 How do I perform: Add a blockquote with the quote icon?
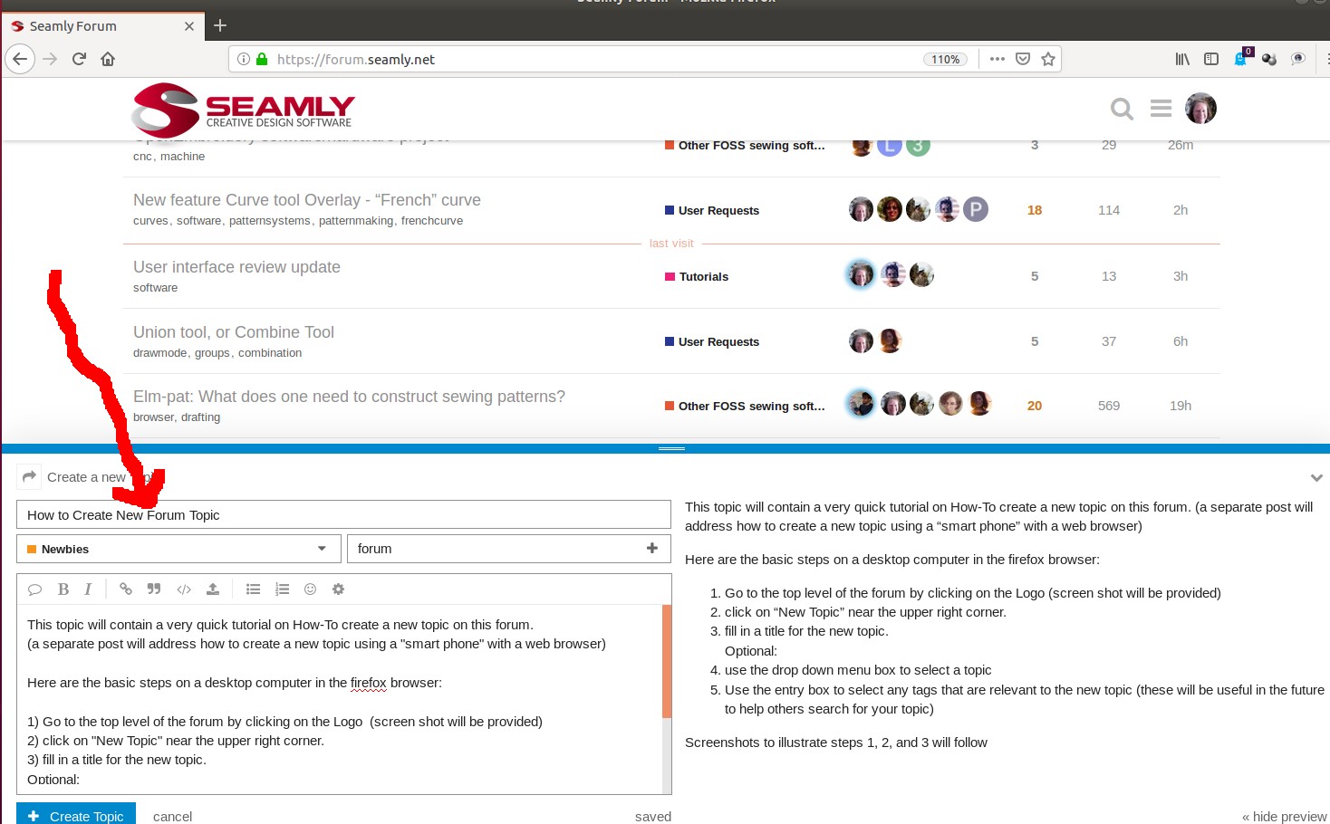click(x=154, y=589)
